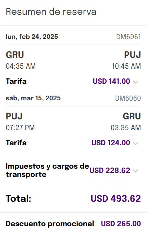
Task: Expand the USD 141.00 fare chevron
Action: click(135, 82)
